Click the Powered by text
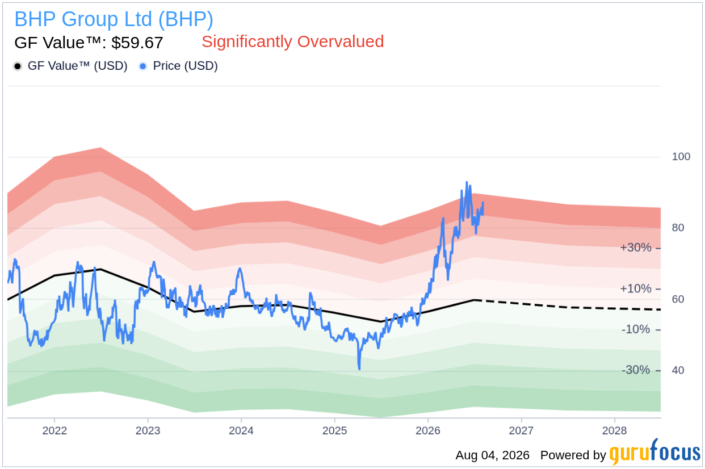 [573, 455]
